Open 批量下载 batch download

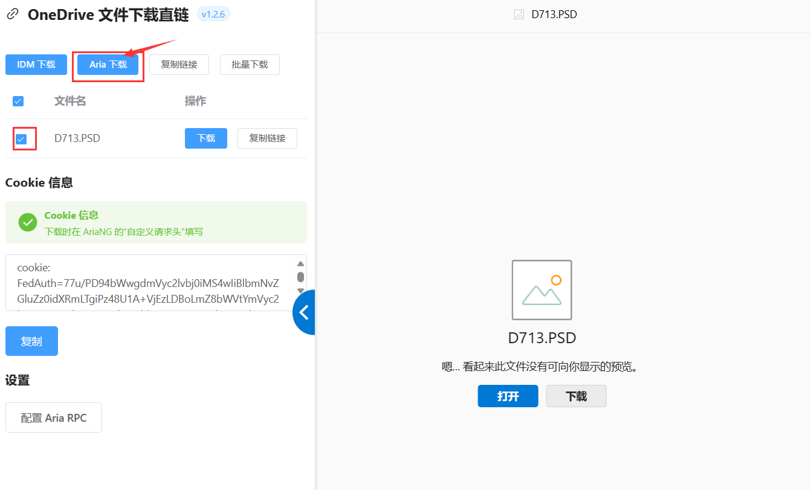250,65
